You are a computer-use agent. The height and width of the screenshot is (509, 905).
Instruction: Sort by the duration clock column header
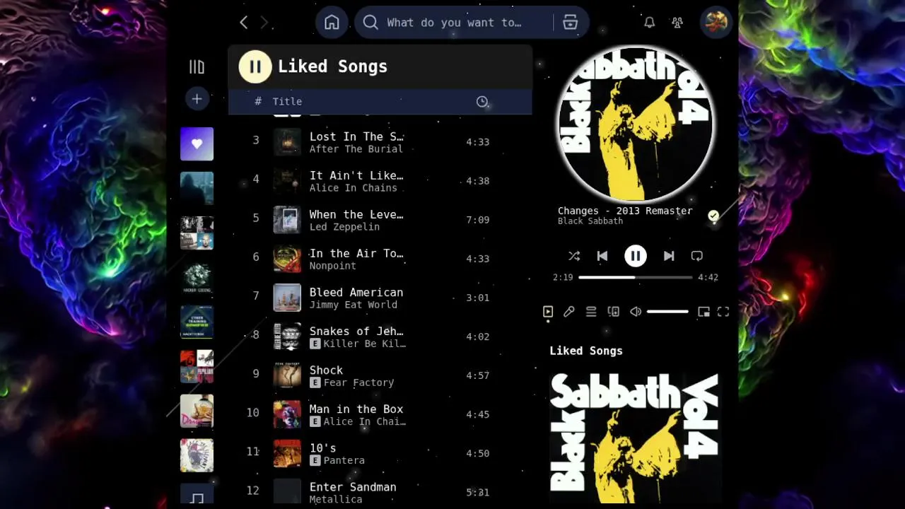(482, 102)
